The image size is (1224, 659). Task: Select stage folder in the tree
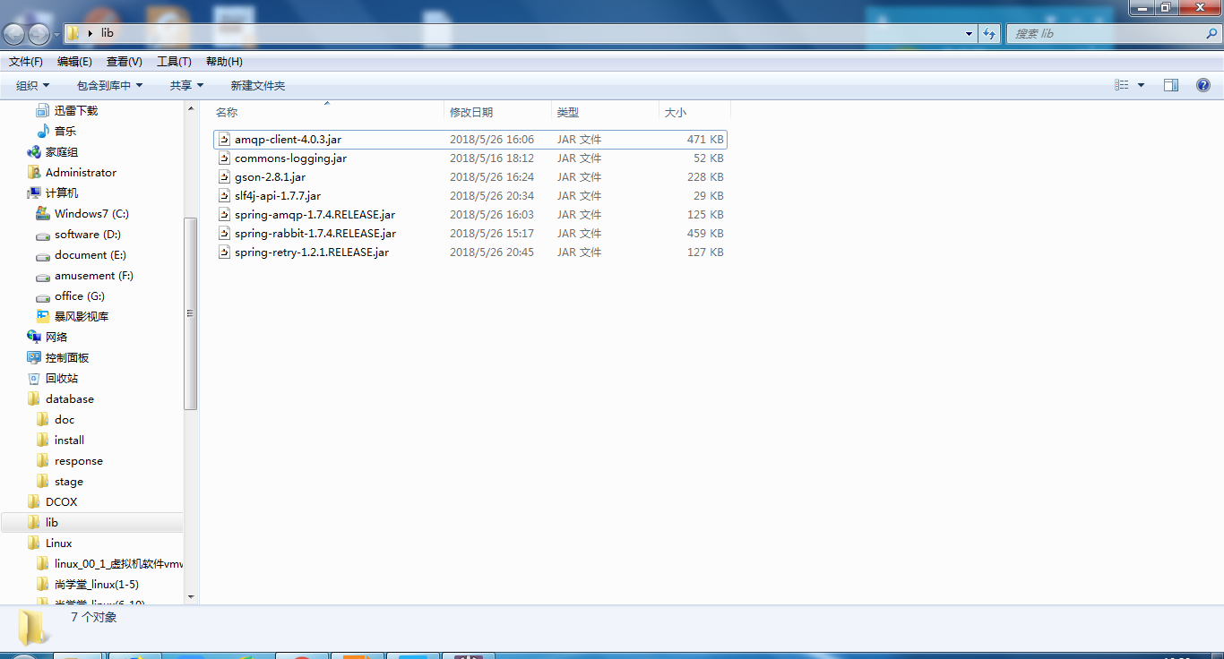click(x=69, y=482)
